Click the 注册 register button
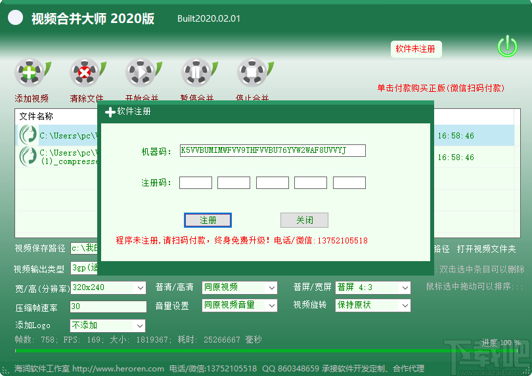 pos(208,220)
